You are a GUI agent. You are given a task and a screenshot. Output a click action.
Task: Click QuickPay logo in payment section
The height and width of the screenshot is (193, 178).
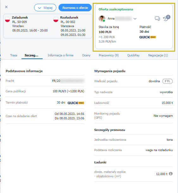[x=148, y=37]
